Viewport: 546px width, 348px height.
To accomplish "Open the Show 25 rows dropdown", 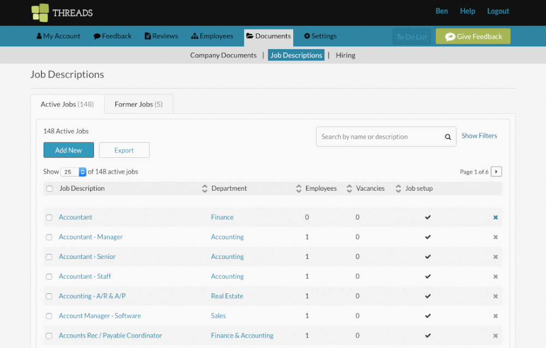I will pos(74,172).
